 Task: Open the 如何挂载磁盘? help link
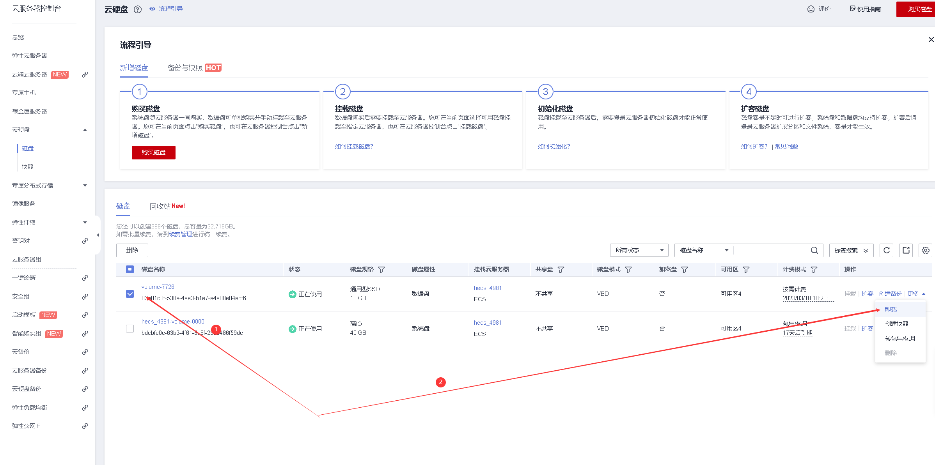pos(354,147)
